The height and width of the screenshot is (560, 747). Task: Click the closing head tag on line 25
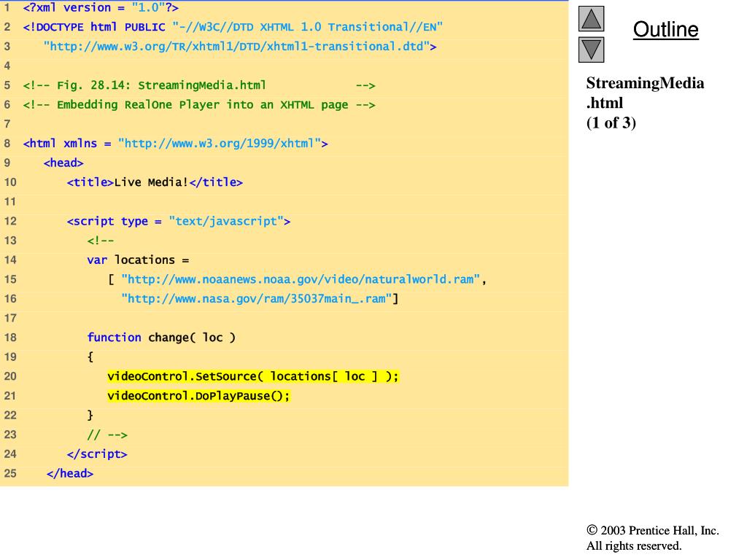point(70,474)
